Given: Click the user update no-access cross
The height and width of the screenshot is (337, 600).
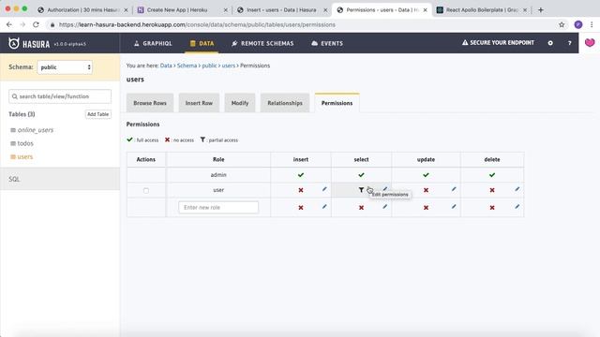Looking at the screenshot, I should 426,190.
